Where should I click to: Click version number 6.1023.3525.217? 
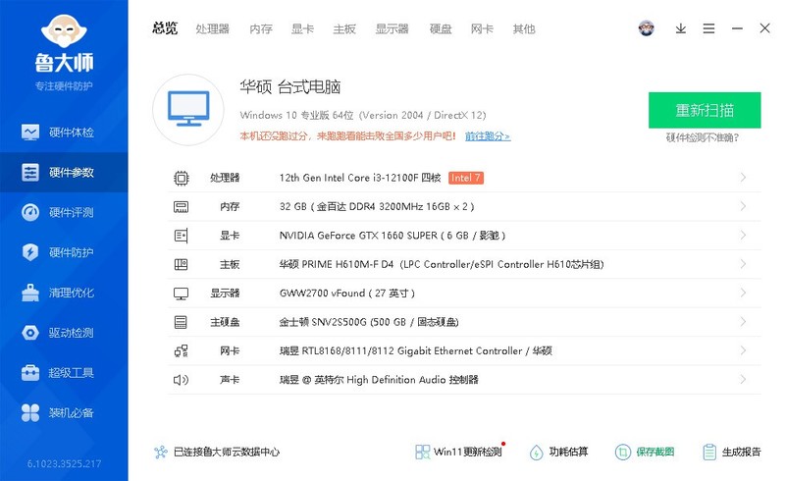coord(64,464)
